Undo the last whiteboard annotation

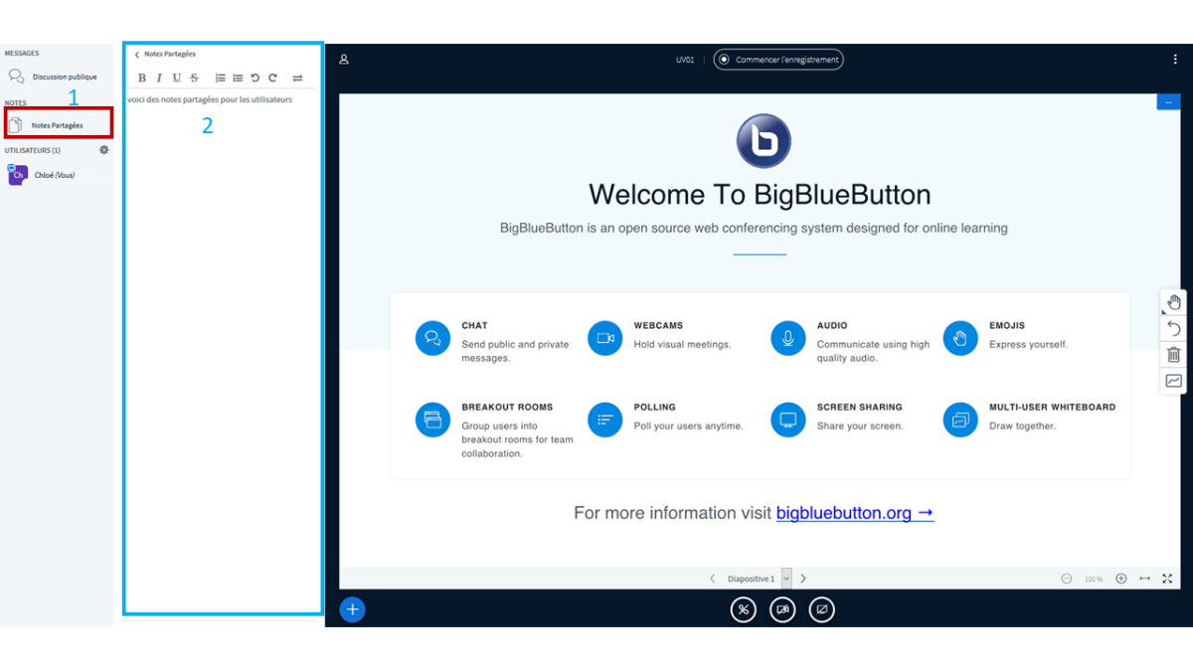tap(1174, 328)
